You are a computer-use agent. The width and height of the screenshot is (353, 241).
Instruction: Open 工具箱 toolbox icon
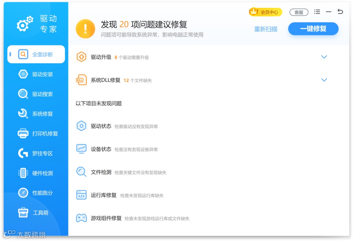[23, 212]
